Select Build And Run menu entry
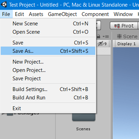This screenshot has width=139, height=139. pos(48,98)
